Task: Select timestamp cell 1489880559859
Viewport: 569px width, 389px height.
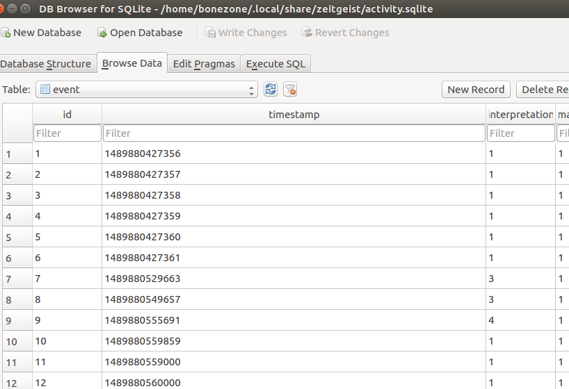Action: click(x=294, y=341)
